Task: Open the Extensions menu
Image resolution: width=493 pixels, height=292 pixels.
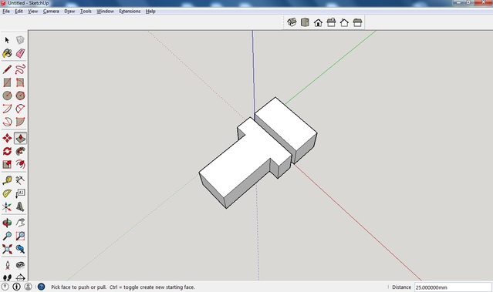Action: tap(130, 11)
